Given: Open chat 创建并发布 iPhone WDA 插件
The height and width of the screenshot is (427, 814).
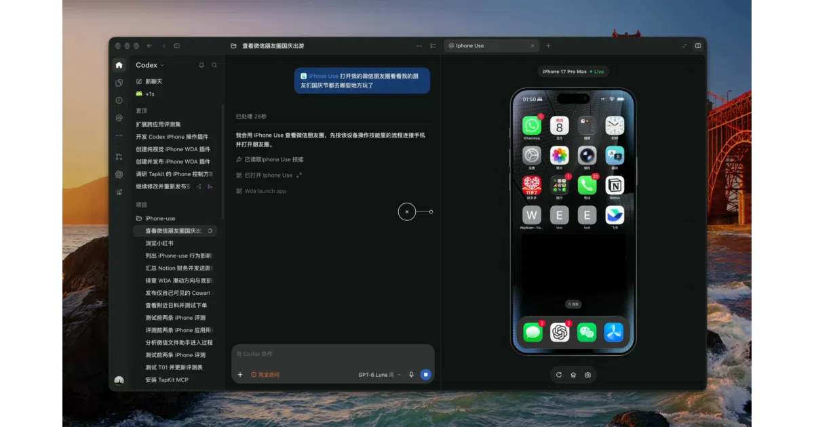Looking at the screenshot, I should pyautogui.click(x=173, y=161).
